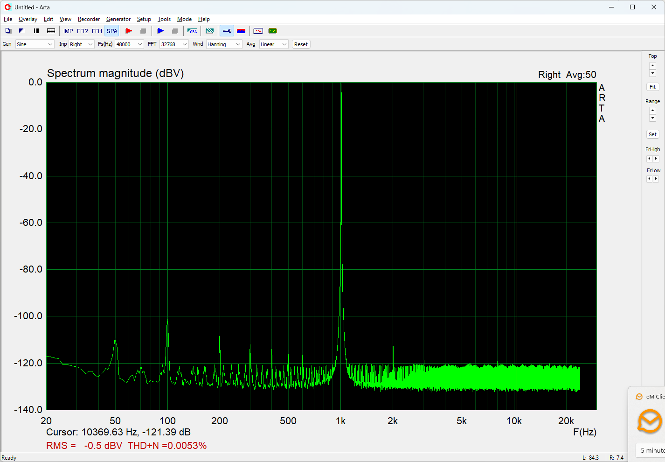The width and height of the screenshot is (665, 462).
Task: Click the Fit button
Action: [652, 87]
